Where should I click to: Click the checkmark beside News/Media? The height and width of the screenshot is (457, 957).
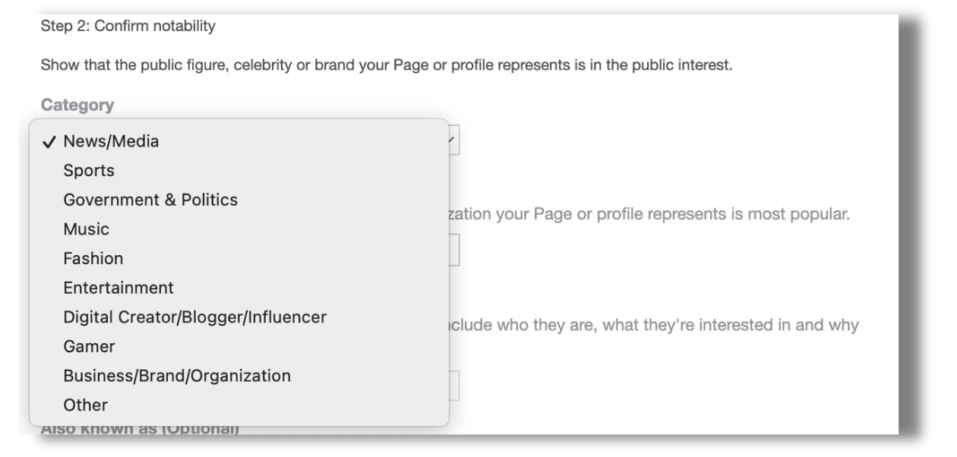pos(49,142)
